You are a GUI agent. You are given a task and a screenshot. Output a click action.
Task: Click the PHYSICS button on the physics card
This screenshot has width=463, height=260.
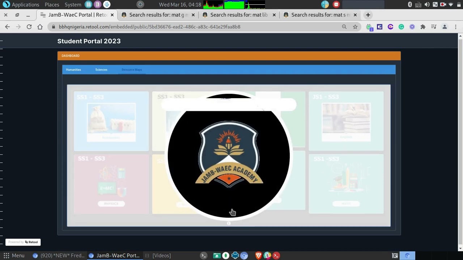tap(111, 204)
